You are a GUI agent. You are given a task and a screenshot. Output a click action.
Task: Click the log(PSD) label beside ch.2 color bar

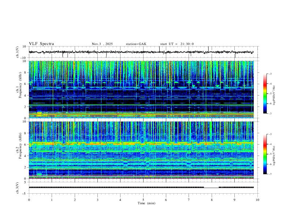click(x=274, y=156)
